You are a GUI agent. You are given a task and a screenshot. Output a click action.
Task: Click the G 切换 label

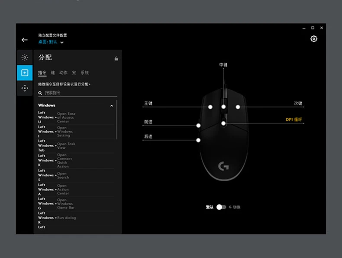(x=235, y=207)
